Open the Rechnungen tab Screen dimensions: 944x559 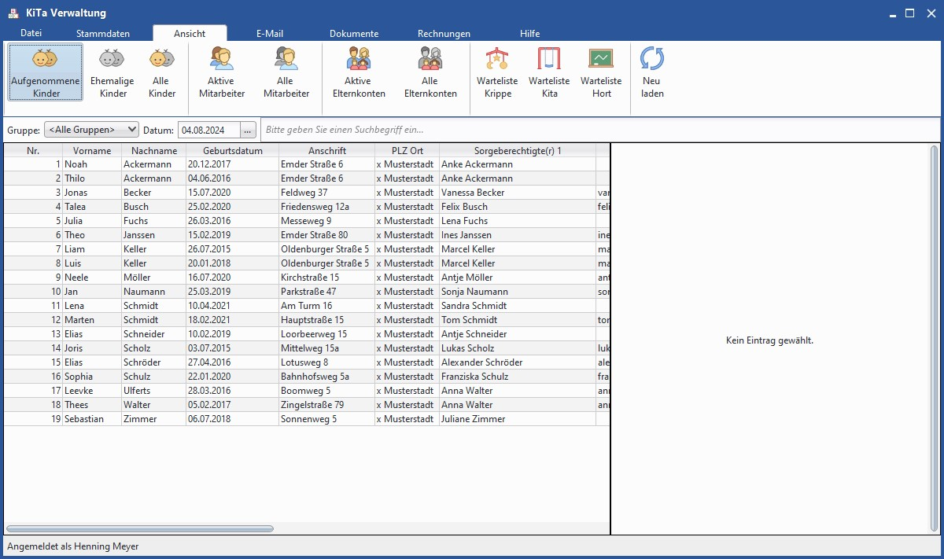tap(444, 34)
